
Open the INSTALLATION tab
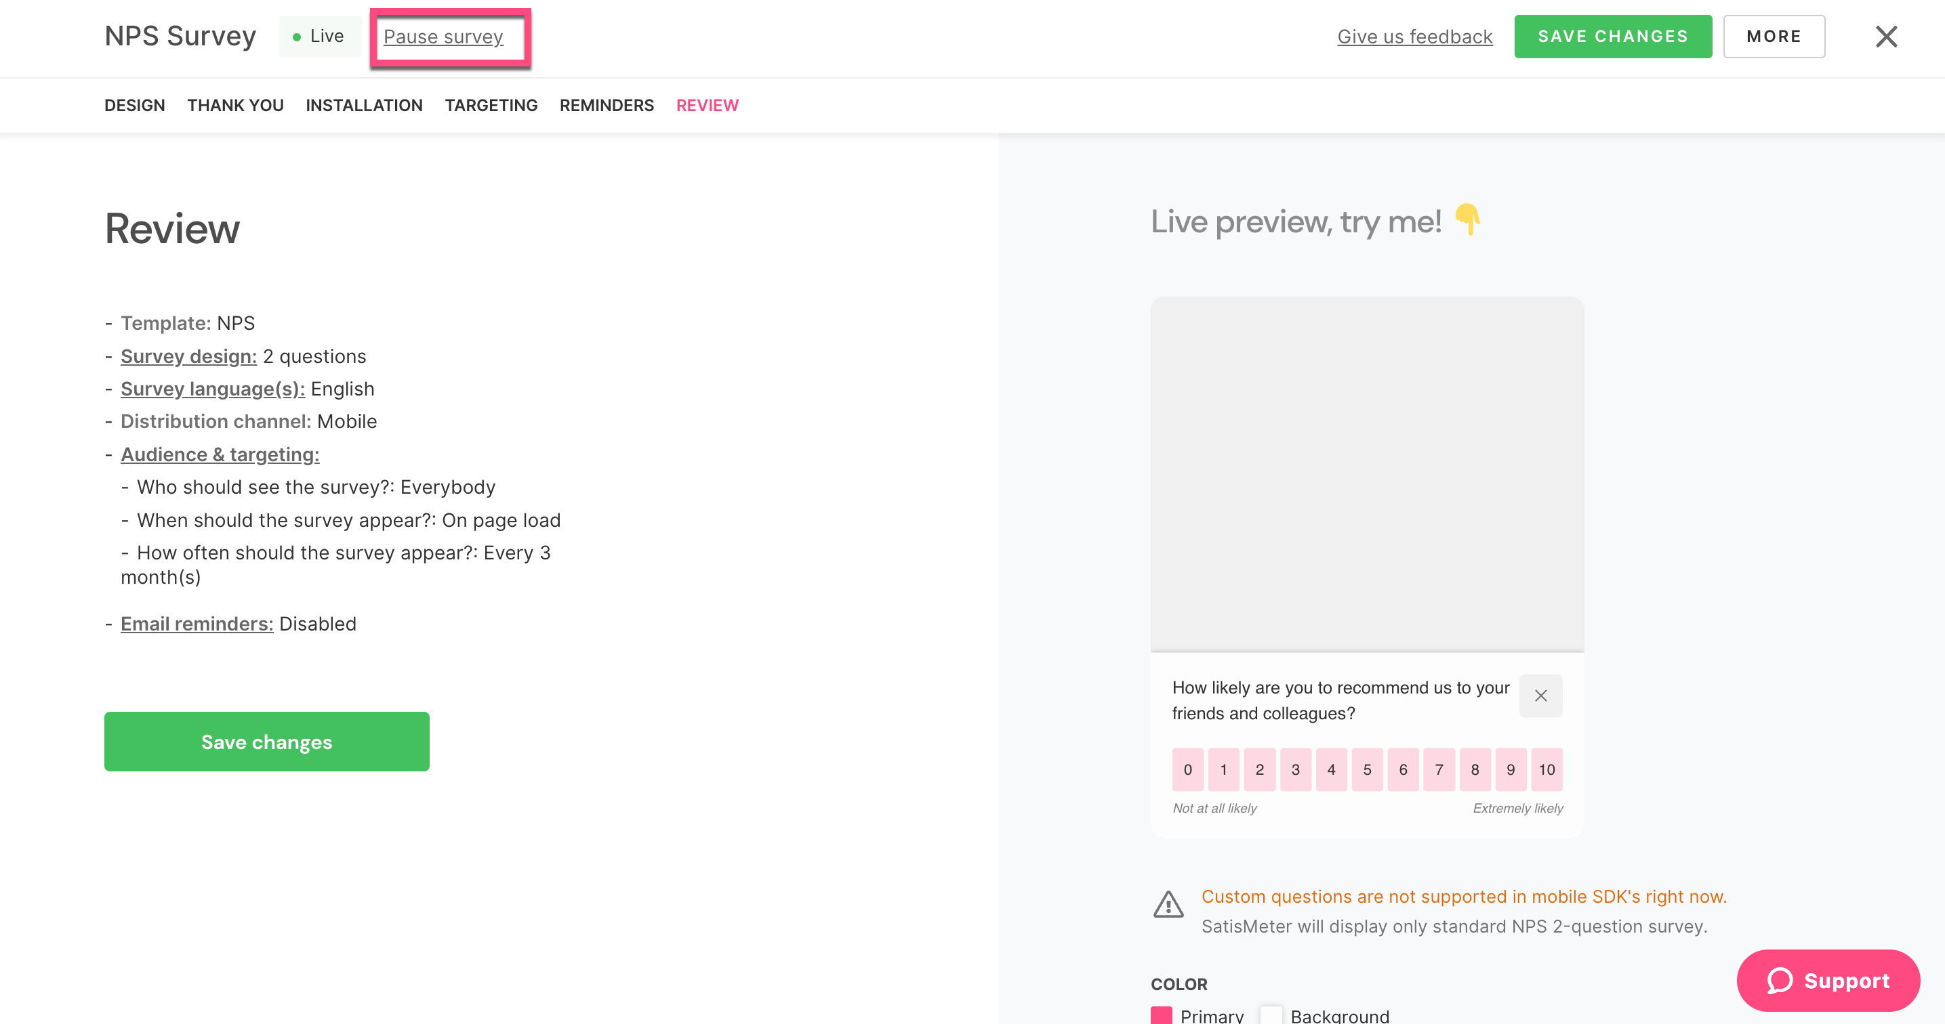coord(364,105)
